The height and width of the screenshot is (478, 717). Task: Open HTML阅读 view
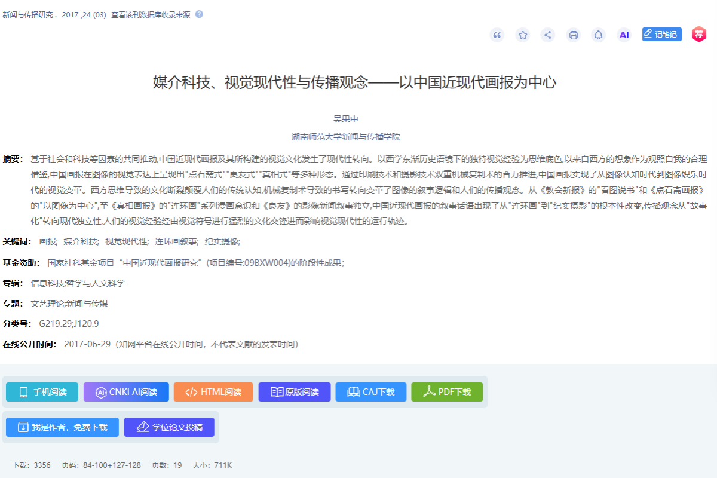point(213,392)
